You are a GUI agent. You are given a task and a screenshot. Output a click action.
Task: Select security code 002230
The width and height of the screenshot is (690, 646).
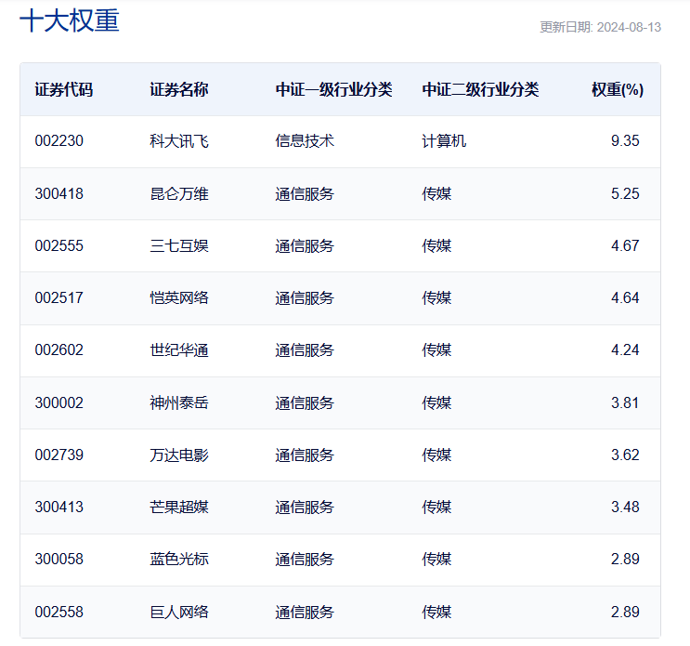point(59,141)
